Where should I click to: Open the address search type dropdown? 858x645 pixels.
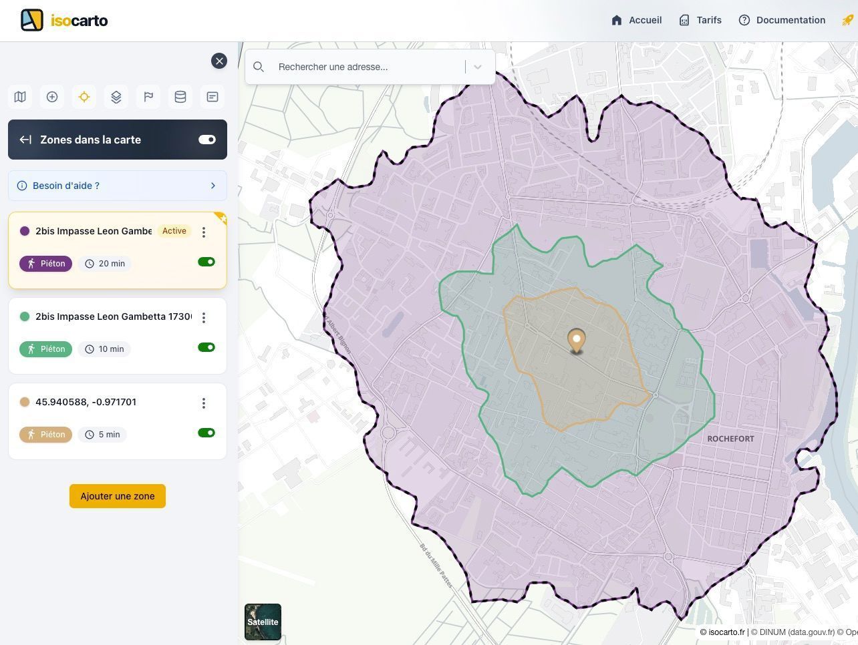tap(477, 67)
